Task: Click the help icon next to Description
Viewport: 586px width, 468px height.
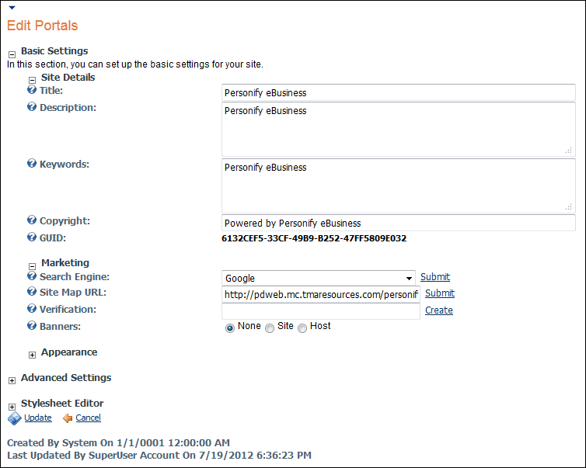Action: click(32, 107)
